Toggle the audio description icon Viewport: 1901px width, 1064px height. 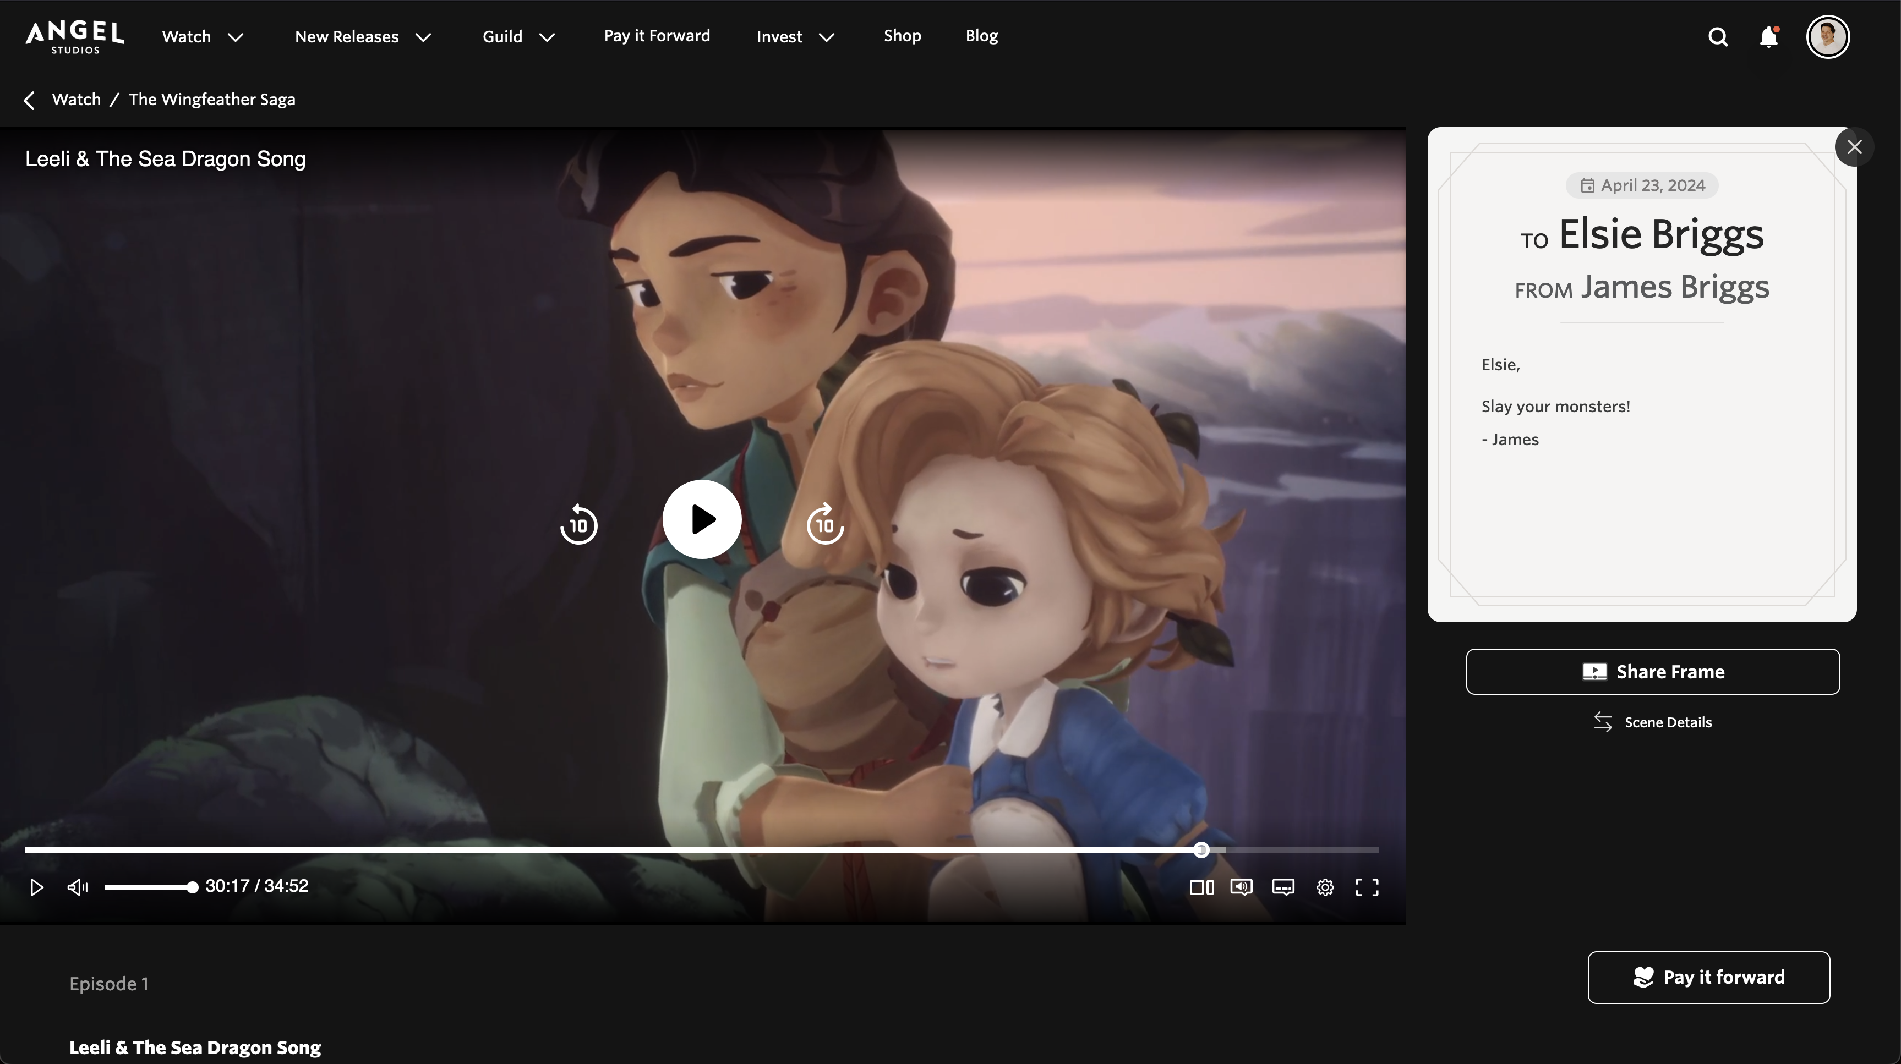click(1241, 887)
